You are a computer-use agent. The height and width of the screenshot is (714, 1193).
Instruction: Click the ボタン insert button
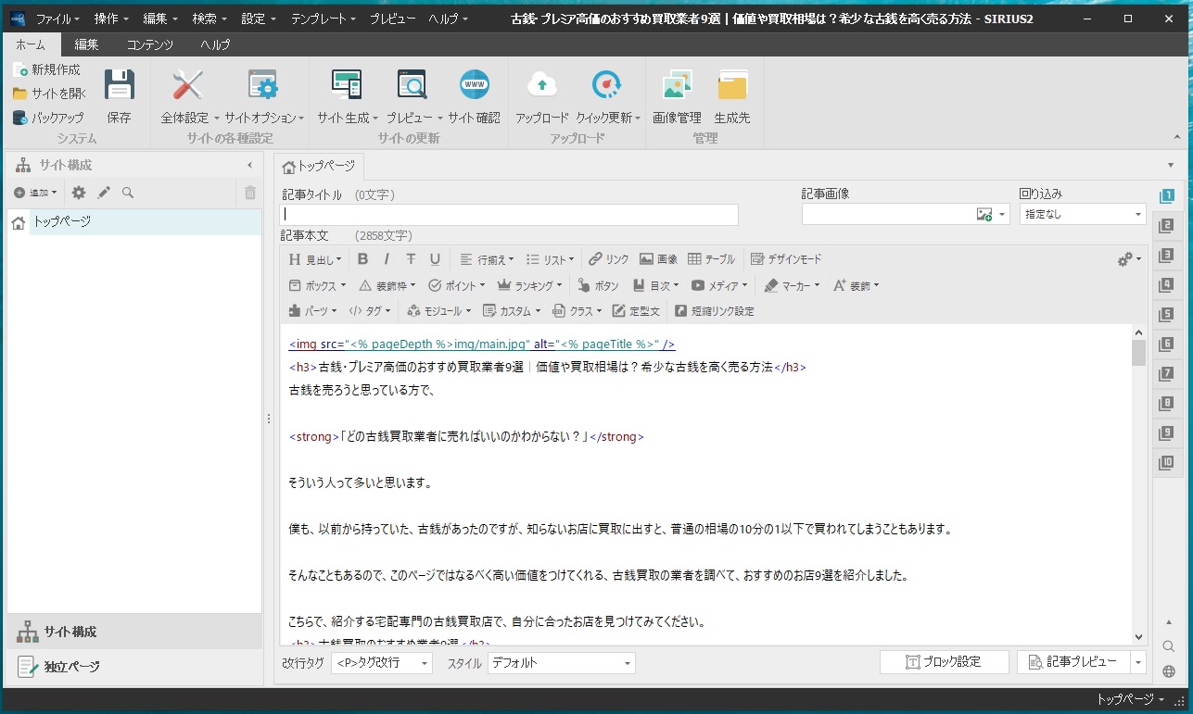[x=598, y=285]
